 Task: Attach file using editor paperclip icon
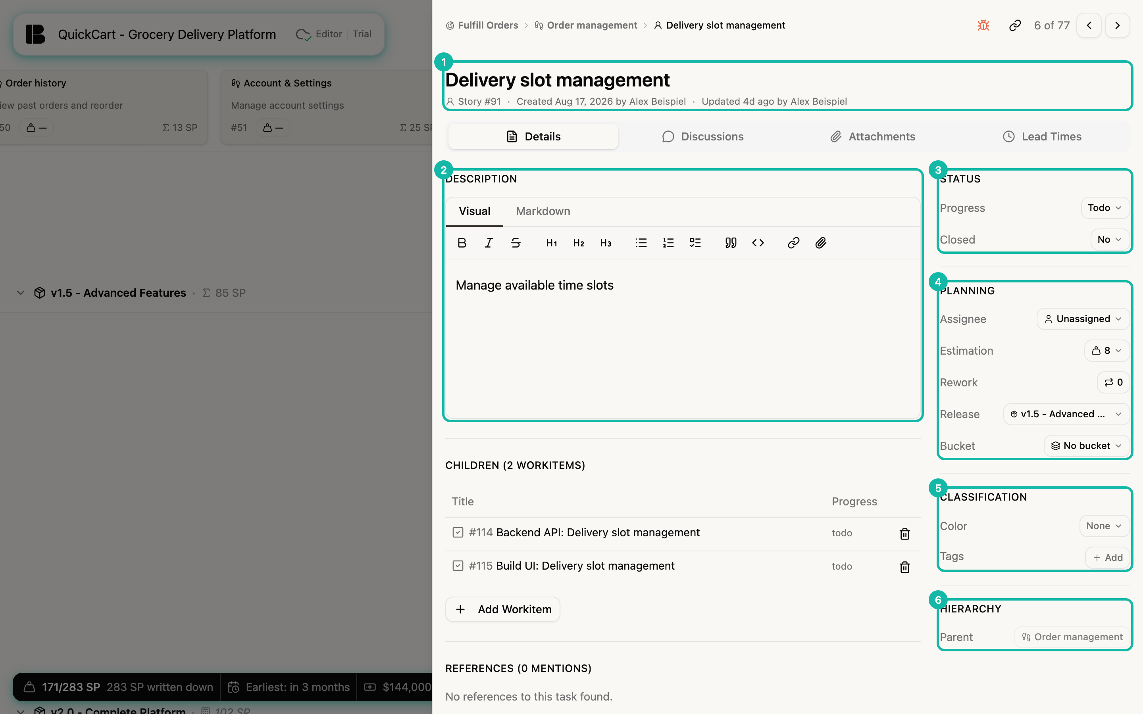(x=821, y=243)
